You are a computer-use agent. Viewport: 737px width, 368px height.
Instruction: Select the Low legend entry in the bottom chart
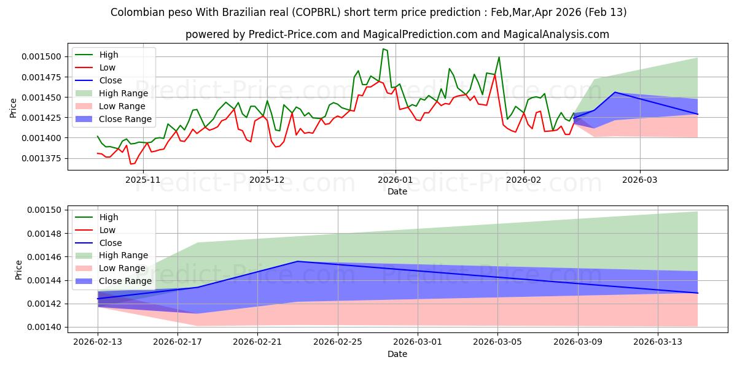coord(107,230)
